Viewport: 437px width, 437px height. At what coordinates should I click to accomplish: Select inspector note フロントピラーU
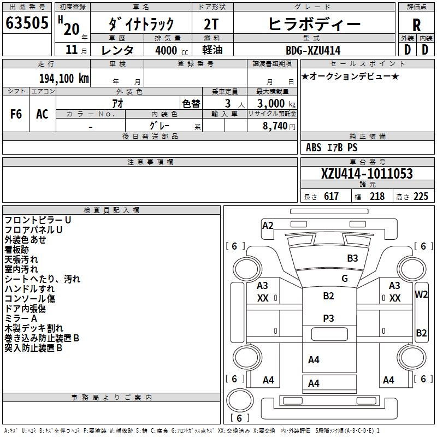(x=38, y=220)
